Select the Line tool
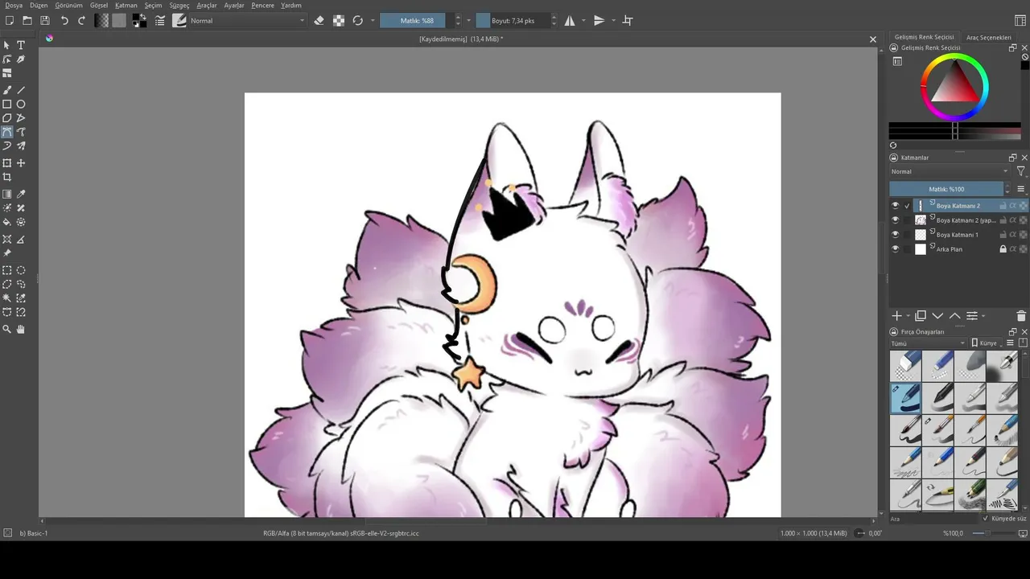 (21, 90)
